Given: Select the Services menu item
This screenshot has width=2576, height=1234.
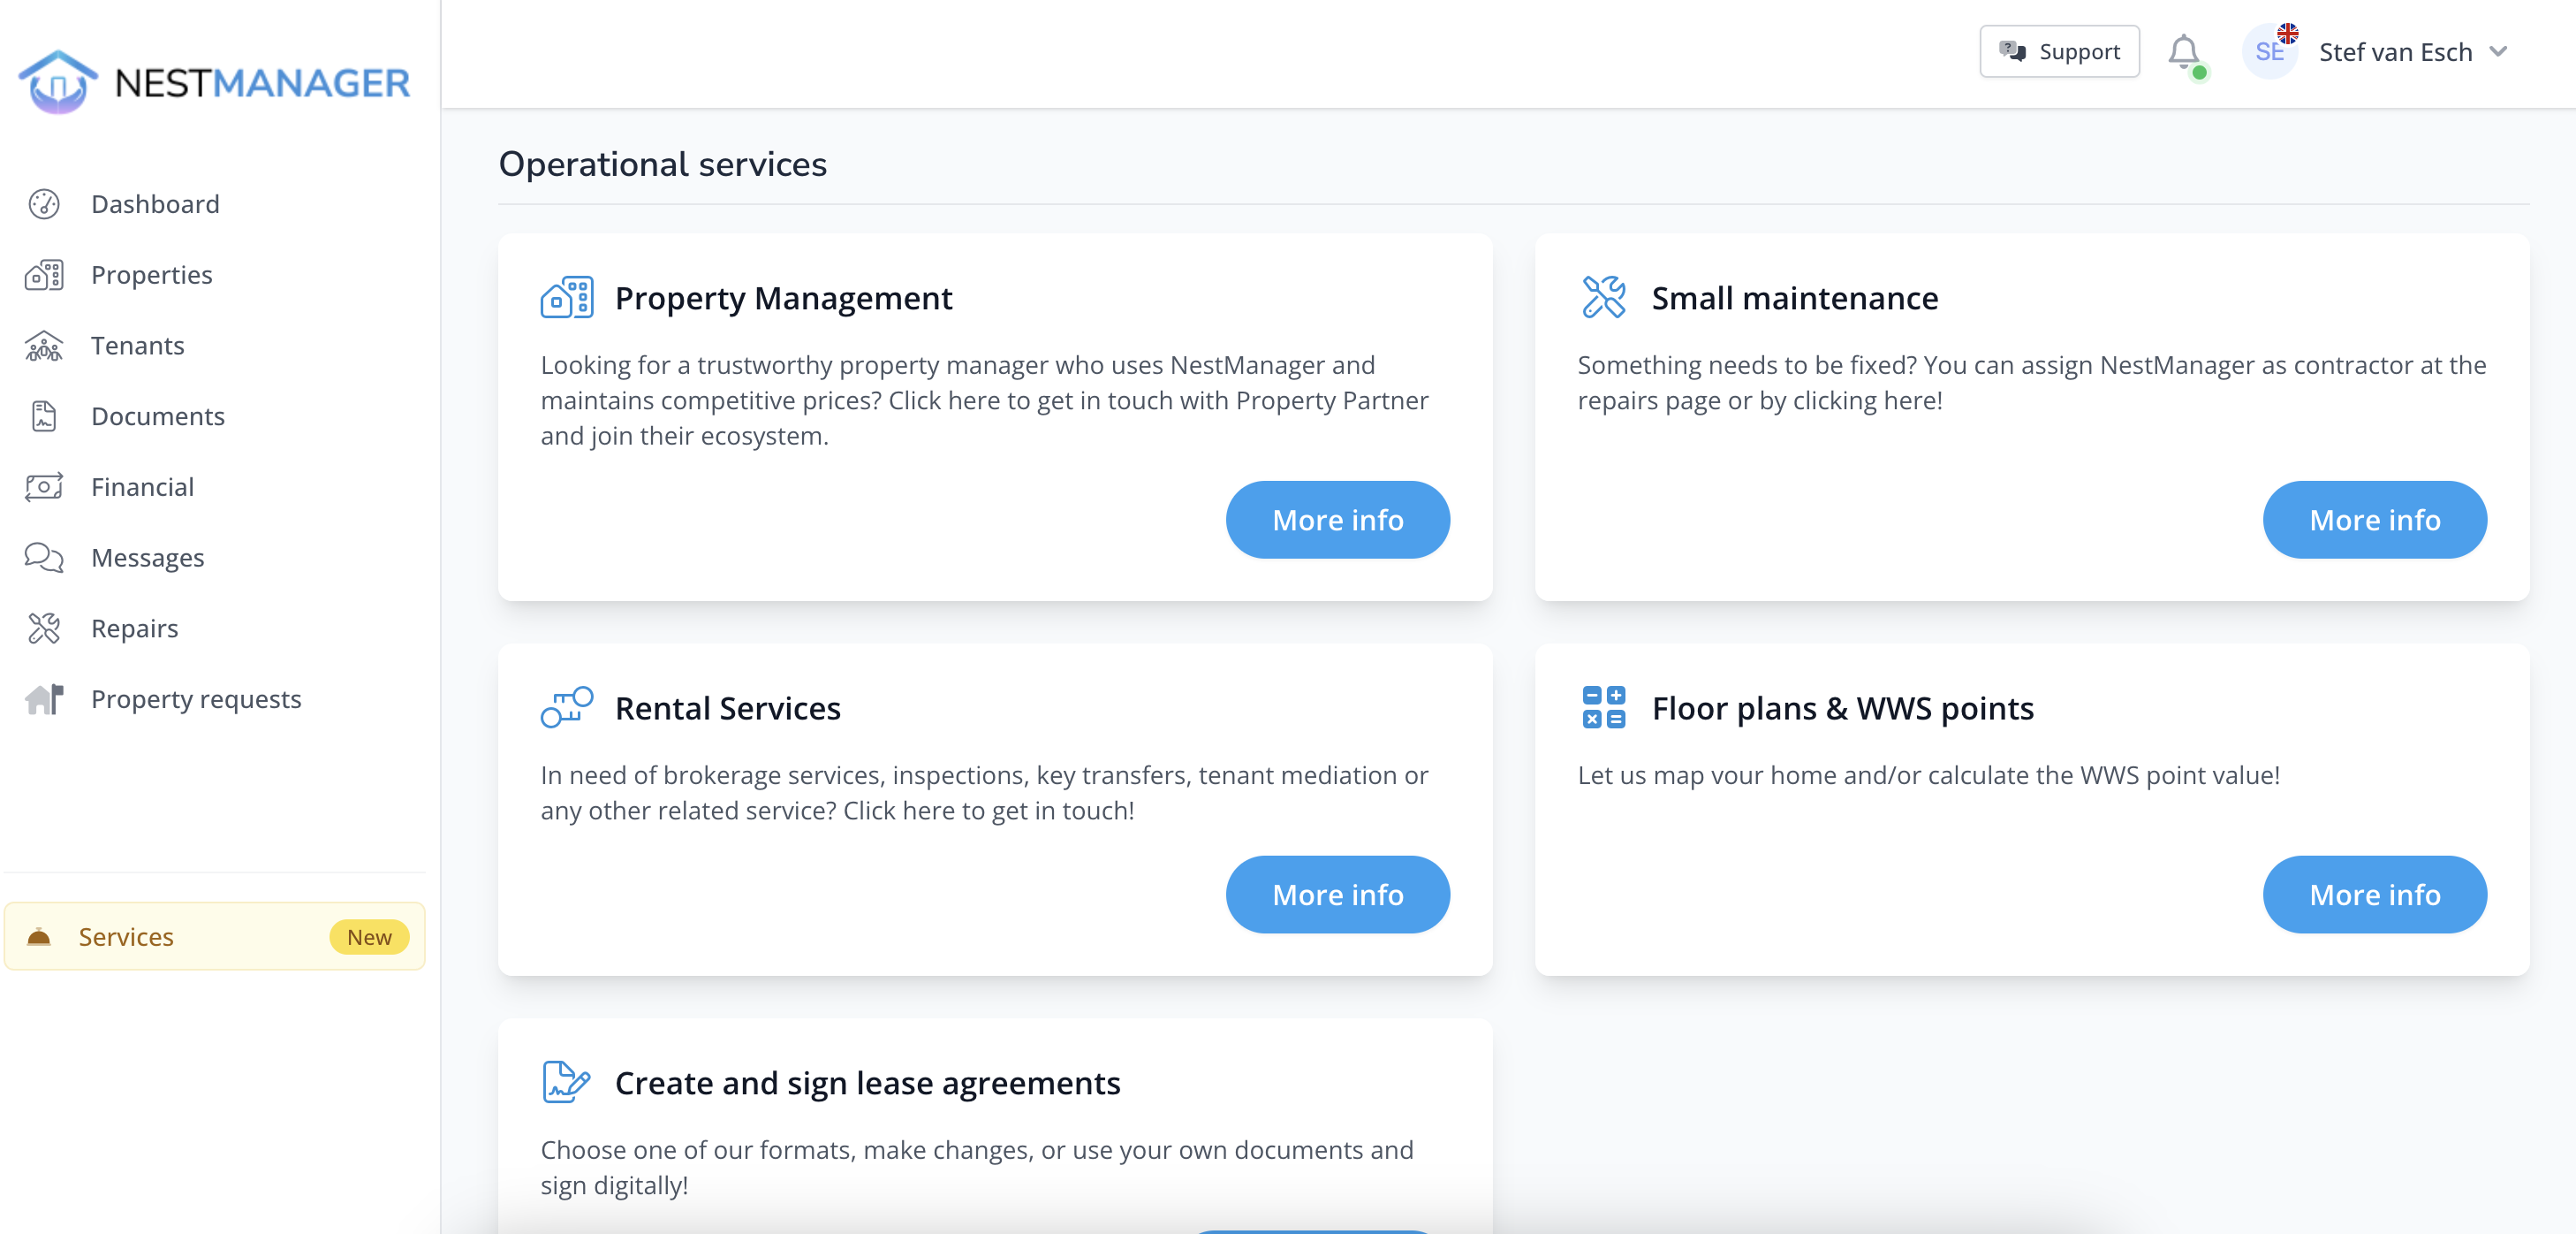Looking at the screenshot, I should coord(126,937).
